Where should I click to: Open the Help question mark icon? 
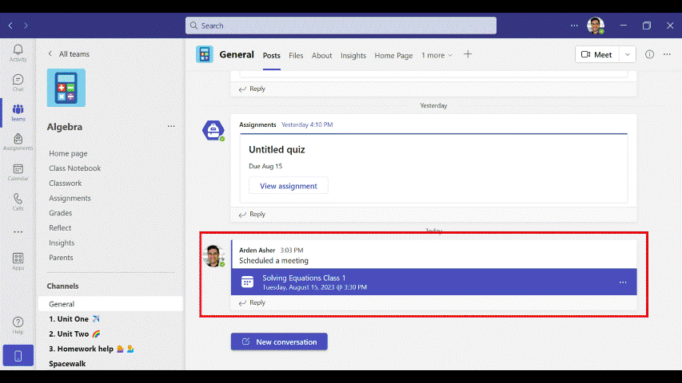coord(18,326)
